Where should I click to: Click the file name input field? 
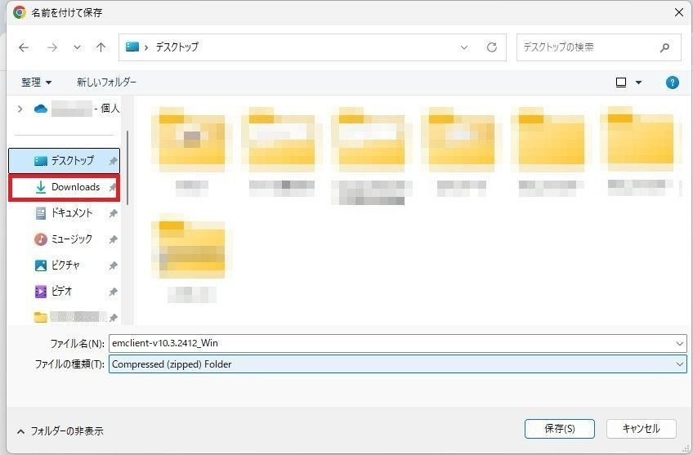pyautogui.click(x=391, y=344)
